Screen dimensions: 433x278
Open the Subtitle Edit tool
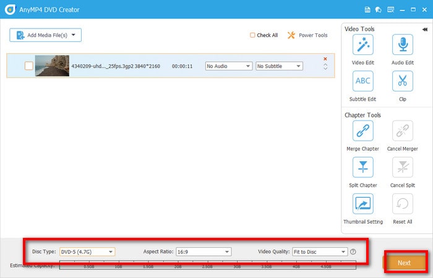tap(362, 81)
